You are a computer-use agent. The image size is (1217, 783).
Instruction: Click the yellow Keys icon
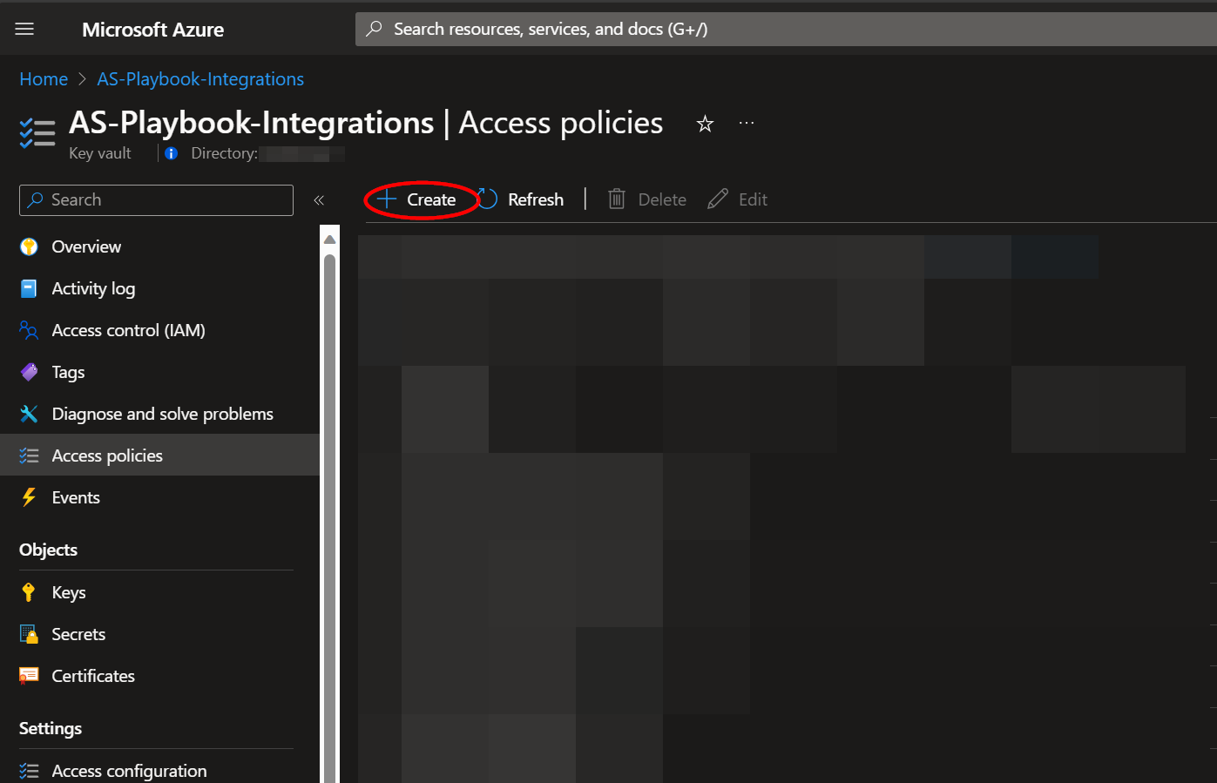29,592
